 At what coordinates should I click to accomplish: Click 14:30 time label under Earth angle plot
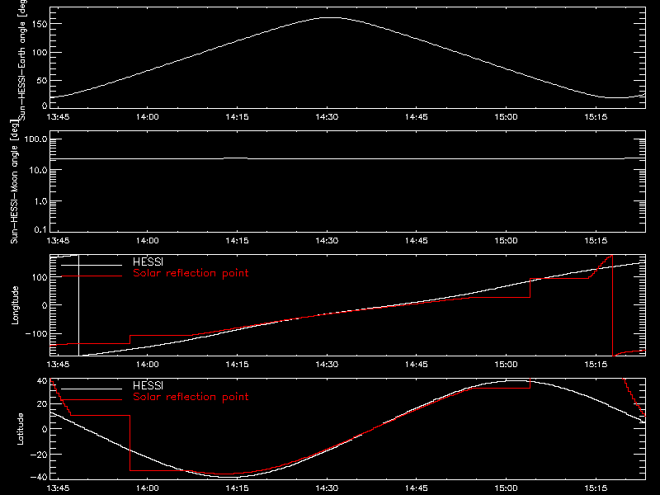(327, 117)
